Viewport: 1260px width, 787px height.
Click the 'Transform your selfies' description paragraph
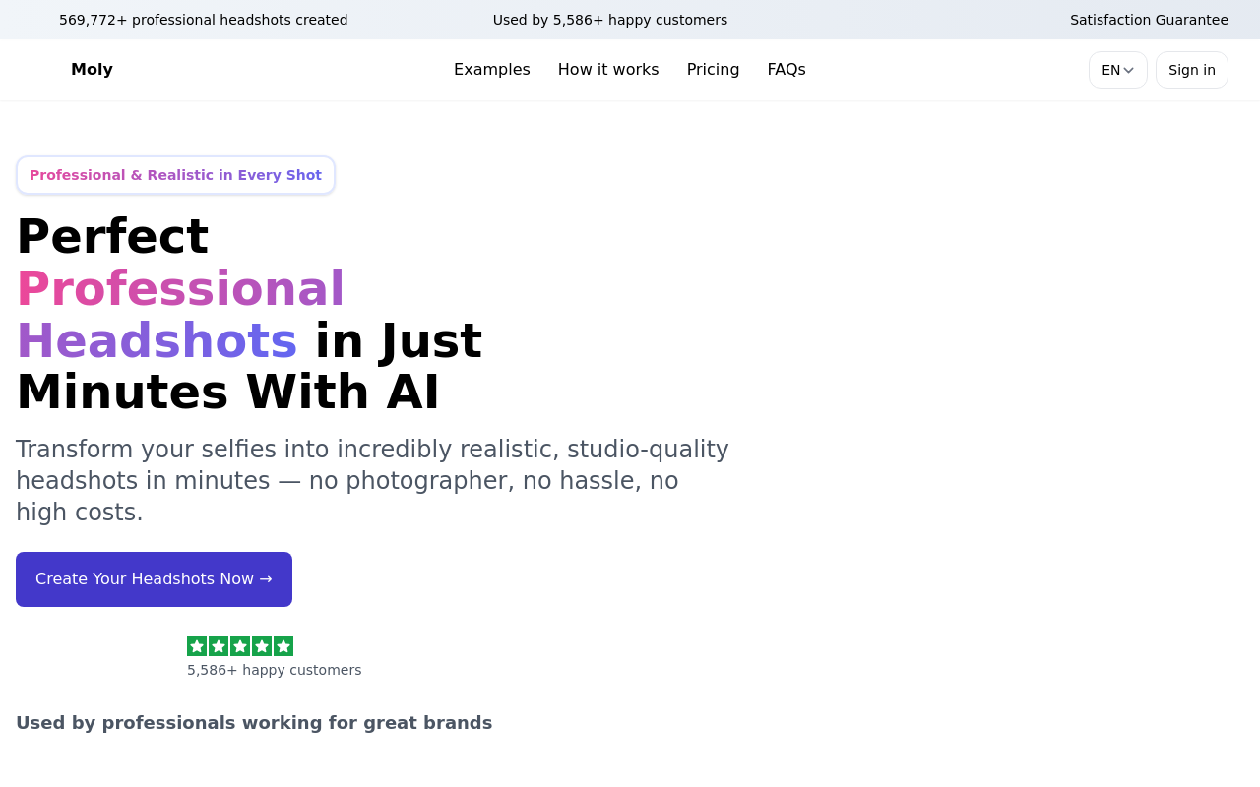[x=372, y=481]
